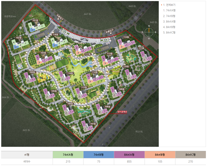Screen dimensions: 207x166
Task: Click the 대지경계선 red label
Action: click(x=122, y=112)
